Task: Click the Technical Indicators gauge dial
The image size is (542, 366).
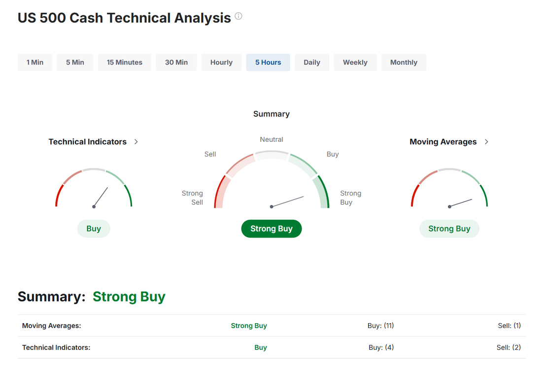Action: [94, 188]
